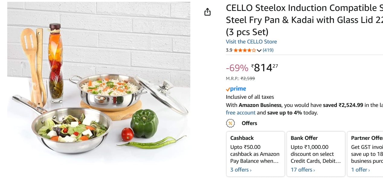Expand the 1 offer partner link
The height and width of the screenshot is (180, 383).
click(x=360, y=170)
